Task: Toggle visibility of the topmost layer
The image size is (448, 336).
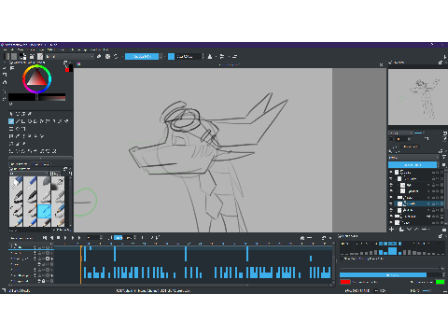Action: [x=391, y=173]
